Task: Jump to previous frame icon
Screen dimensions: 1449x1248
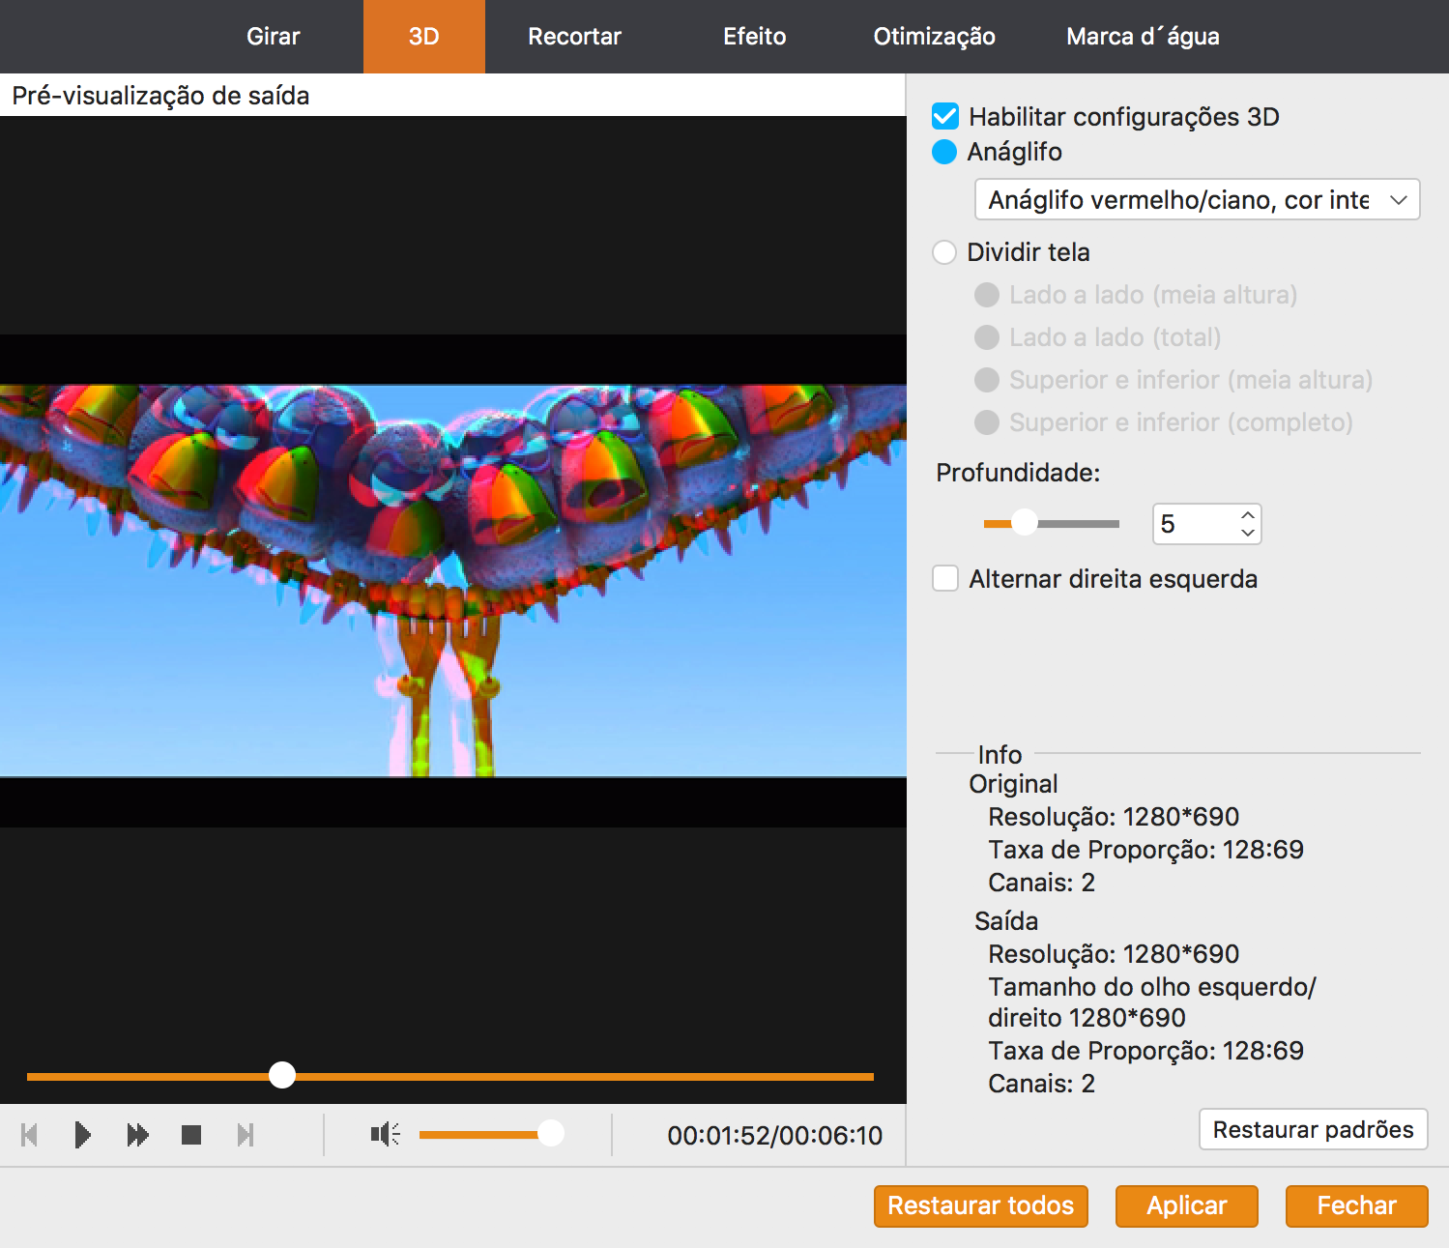Action: 29,1134
